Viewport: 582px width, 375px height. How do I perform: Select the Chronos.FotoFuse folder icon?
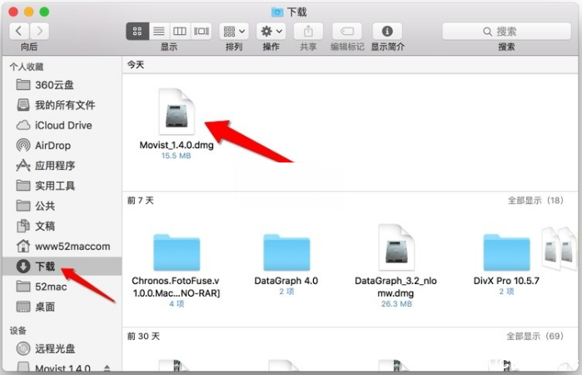click(x=177, y=252)
